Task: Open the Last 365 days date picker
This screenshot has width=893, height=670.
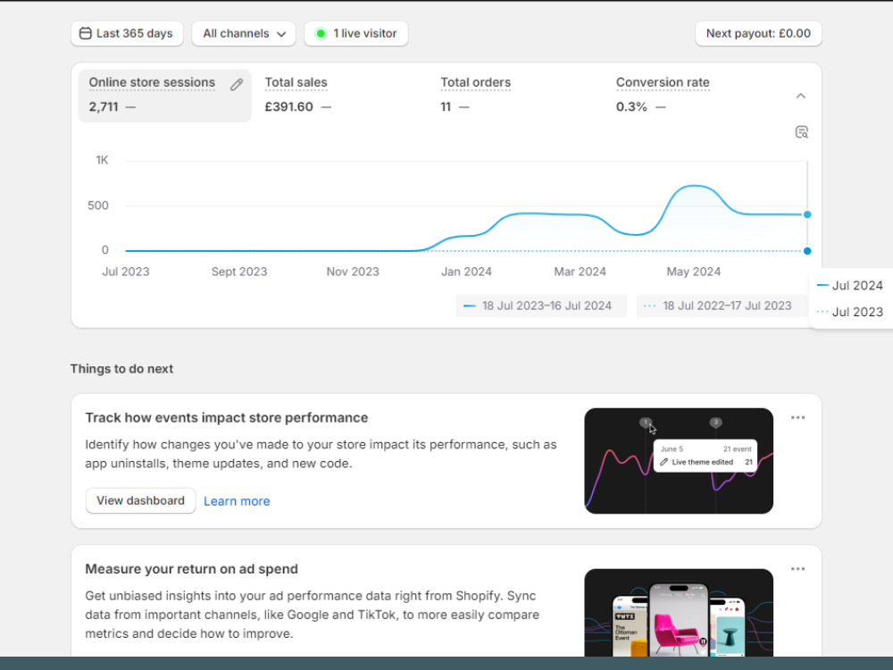Action: [x=127, y=34]
